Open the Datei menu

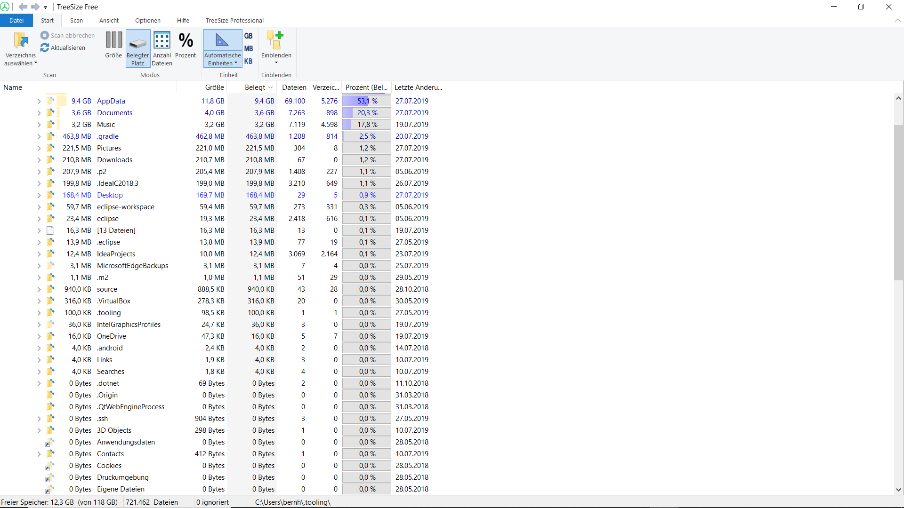coord(16,20)
